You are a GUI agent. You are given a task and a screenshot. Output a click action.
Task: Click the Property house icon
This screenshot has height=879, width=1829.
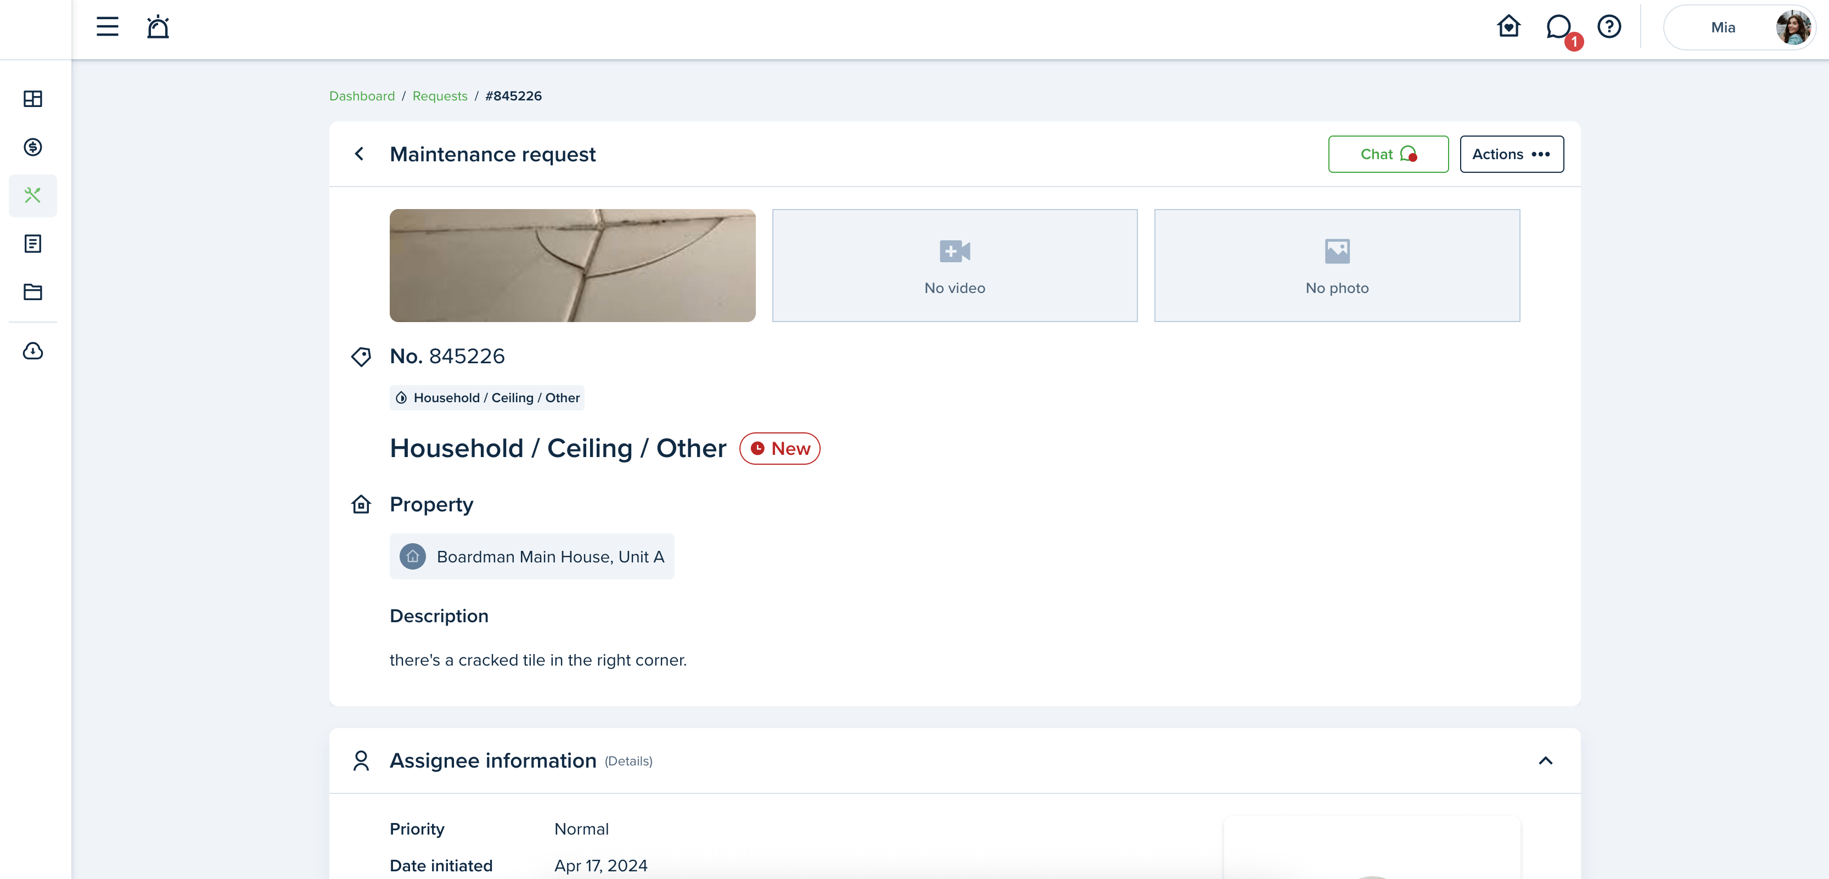[361, 504]
